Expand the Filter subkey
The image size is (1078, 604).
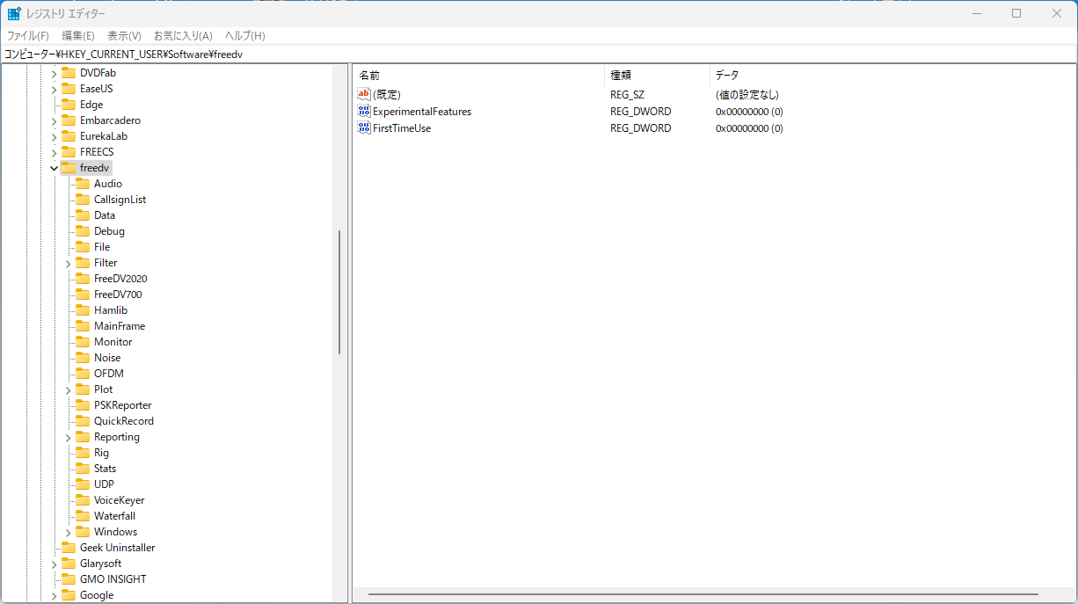click(x=69, y=263)
